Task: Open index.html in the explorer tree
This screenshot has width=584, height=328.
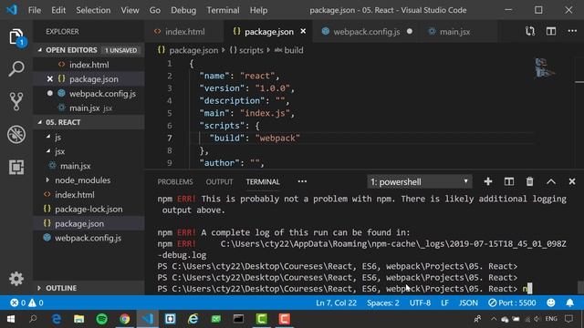Action: point(89,194)
